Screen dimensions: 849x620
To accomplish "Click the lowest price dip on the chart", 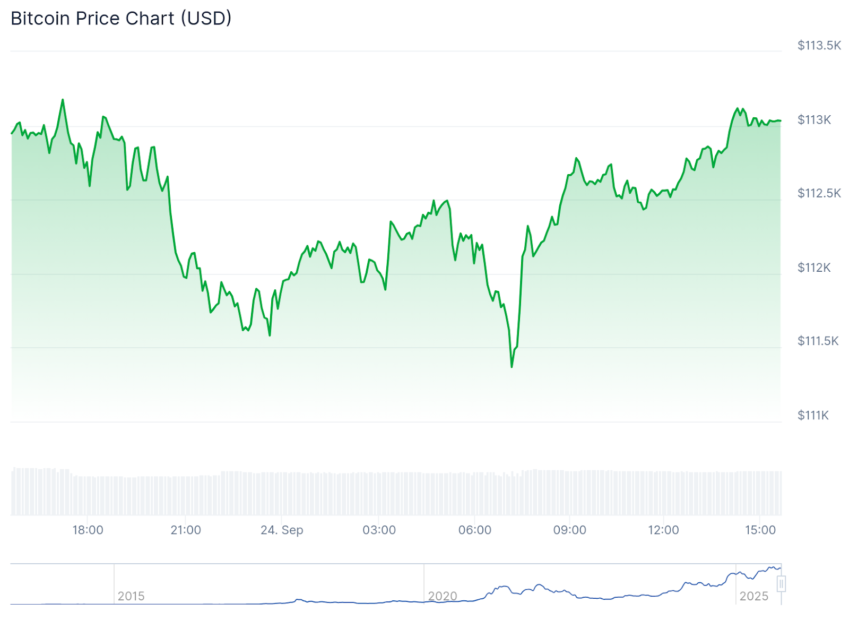I will (512, 366).
